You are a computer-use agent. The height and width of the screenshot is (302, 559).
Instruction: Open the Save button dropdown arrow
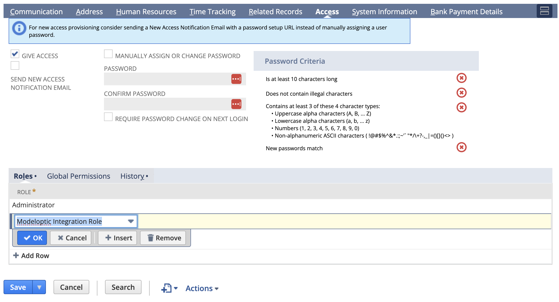point(39,287)
